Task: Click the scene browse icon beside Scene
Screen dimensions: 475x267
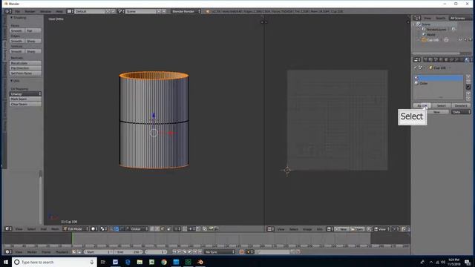Action: (x=120, y=11)
